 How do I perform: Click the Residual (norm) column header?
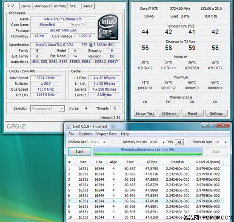[x=208, y=162]
